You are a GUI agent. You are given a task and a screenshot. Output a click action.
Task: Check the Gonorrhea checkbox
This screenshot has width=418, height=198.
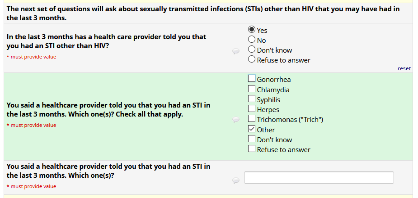click(252, 80)
